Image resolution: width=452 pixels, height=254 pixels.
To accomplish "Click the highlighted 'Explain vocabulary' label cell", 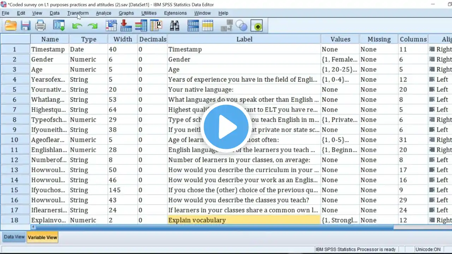I will pos(244,220).
